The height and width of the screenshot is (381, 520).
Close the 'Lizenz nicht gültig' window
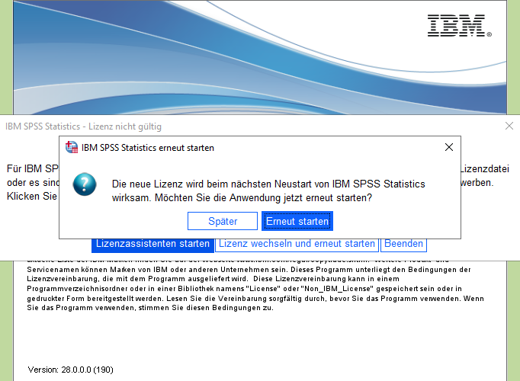point(509,126)
